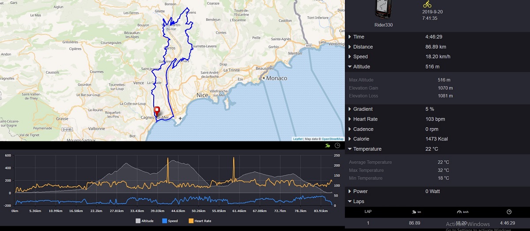
Task: Expand the Heart Rate details row
Action: coord(365,119)
